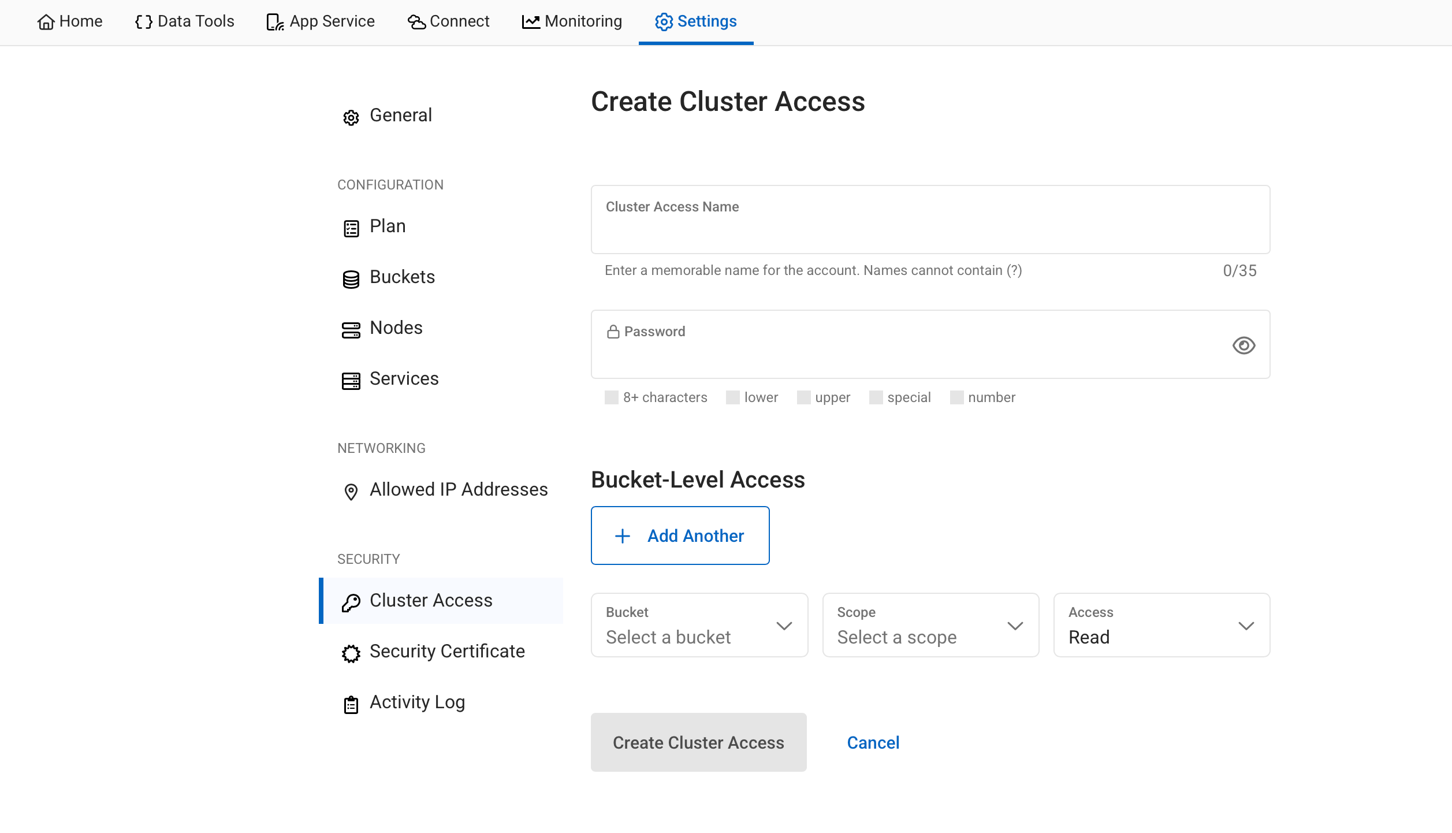Screen dimensions: 1452x833
Task: Click the Nodes server icon
Action: (x=351, y=330)
